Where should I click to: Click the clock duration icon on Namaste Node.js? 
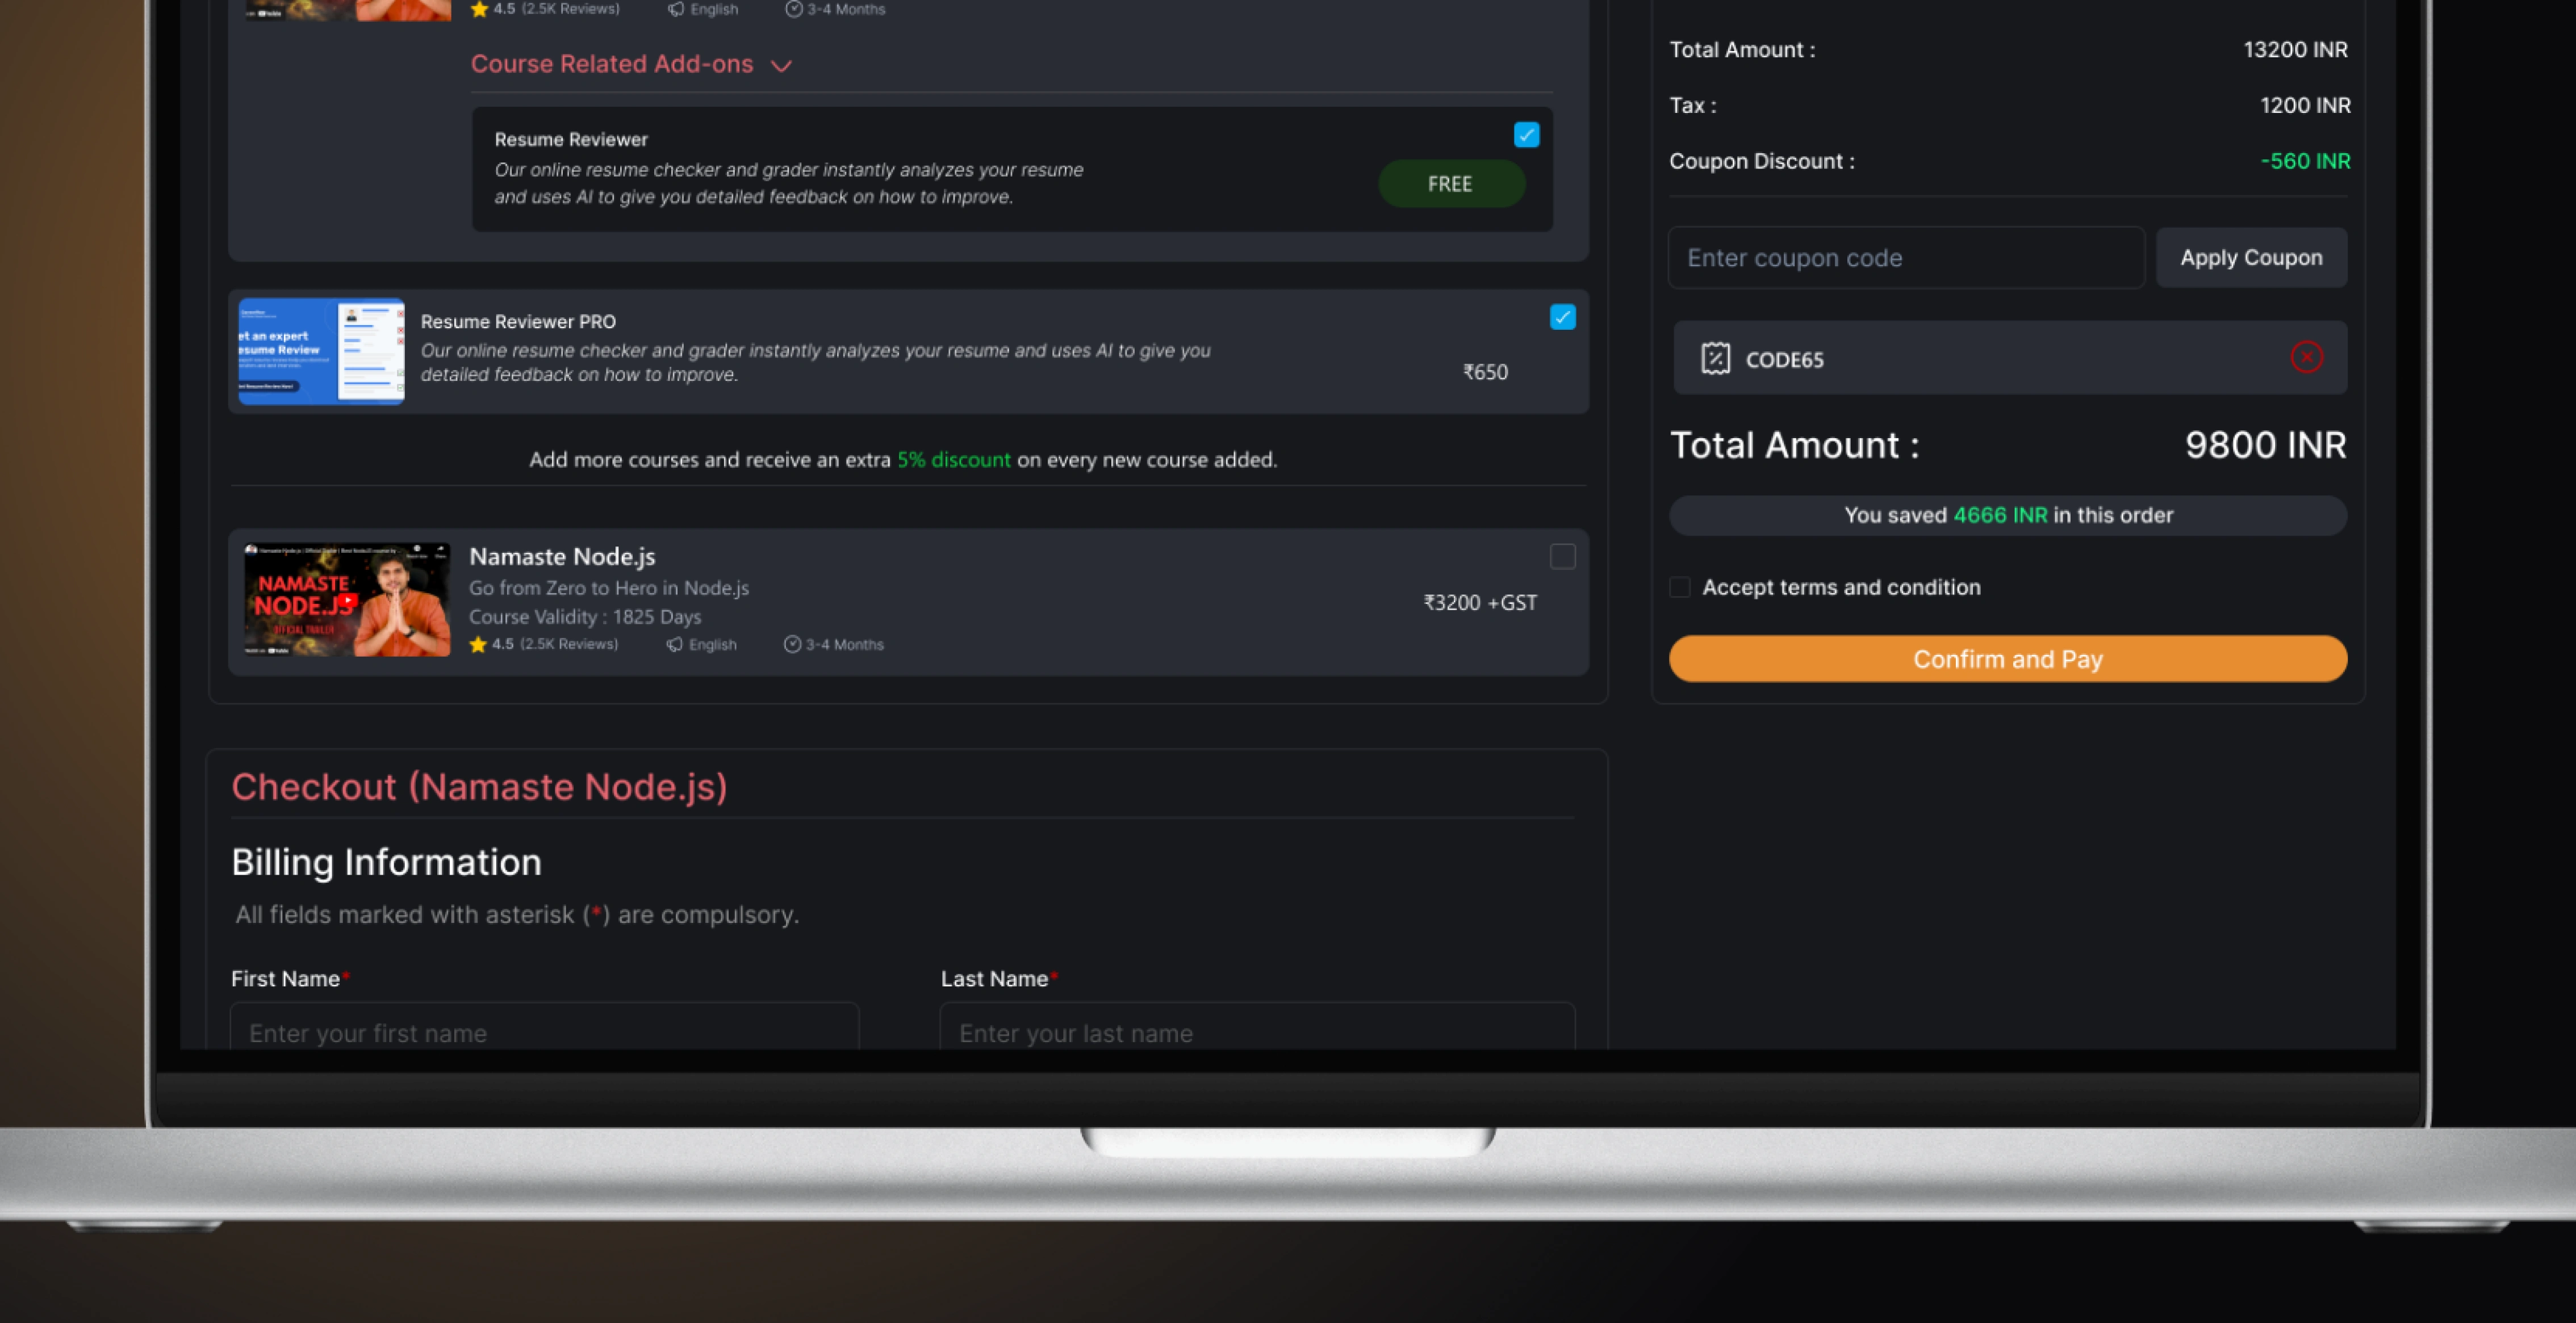(x=792, y=645)
